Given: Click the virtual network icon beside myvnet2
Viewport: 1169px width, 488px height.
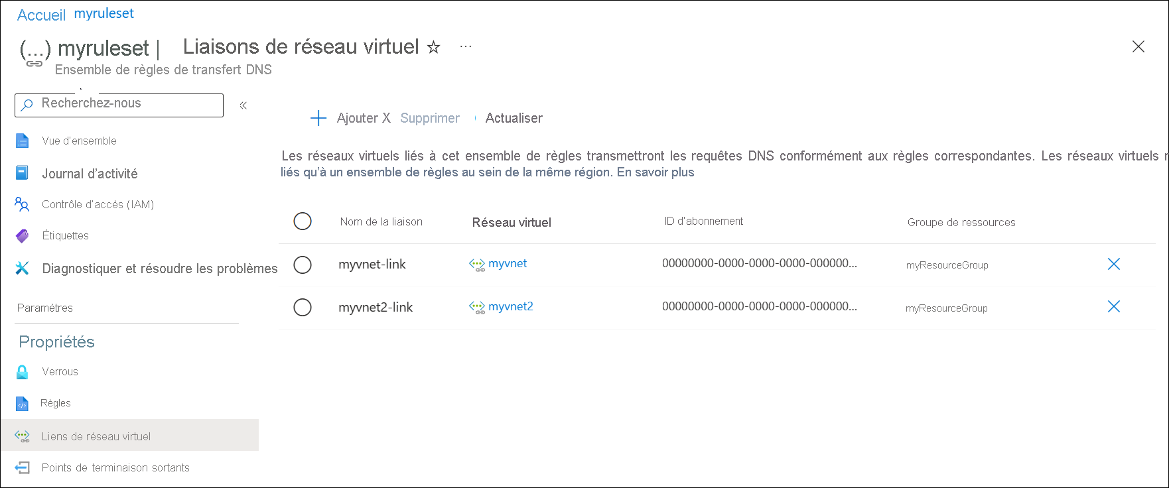Looking at the screenshot, I should pyautogui.click(x=477, y=307).
